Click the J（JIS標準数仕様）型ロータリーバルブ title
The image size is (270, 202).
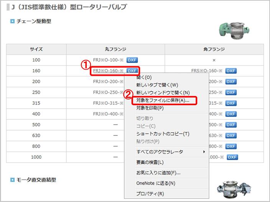(69, 7)
